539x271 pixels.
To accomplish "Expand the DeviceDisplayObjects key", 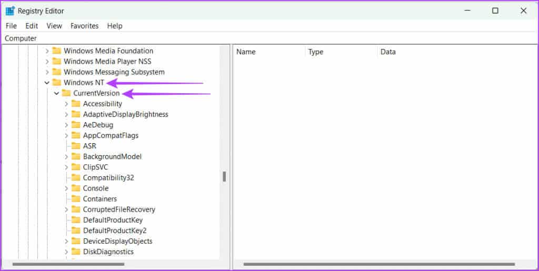I will point(66,242).
